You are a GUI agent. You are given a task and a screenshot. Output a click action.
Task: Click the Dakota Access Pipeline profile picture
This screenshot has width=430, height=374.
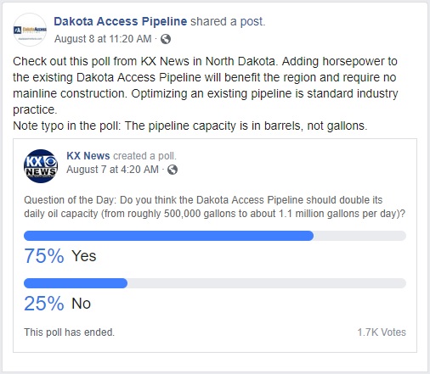(30, 30)
